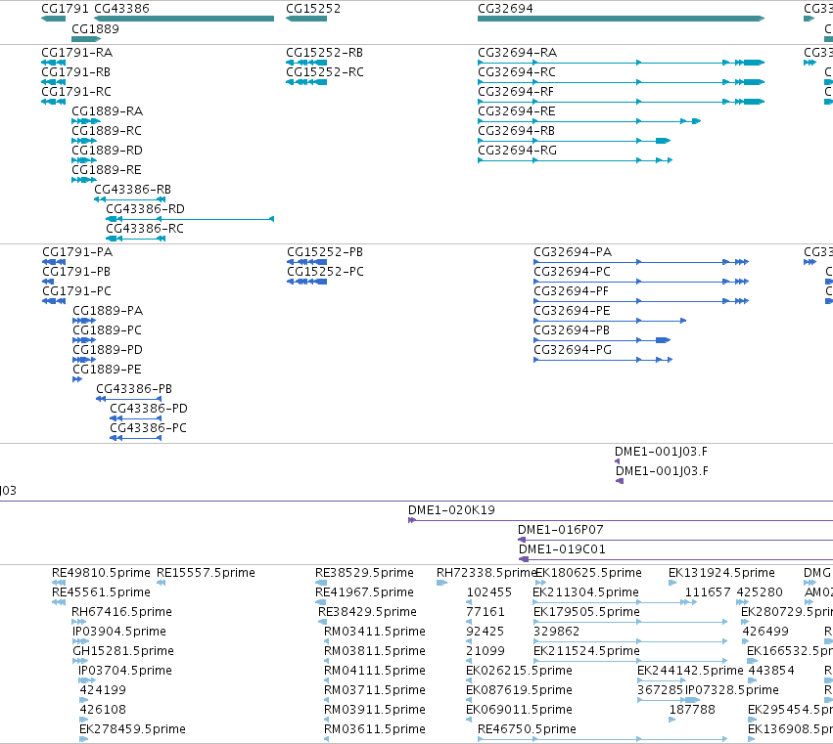833x744 pixels.
Task: Select transcript CG43386-RB
Action: coord(133,190)
